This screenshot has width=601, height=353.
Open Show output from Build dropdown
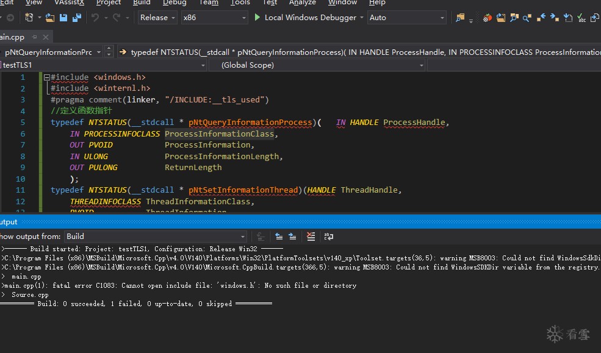coord(155,237)
